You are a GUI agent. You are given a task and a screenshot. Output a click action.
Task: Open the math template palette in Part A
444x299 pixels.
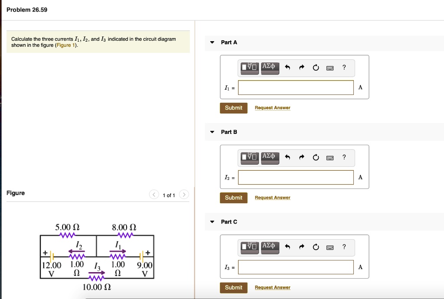click(248, 68)
